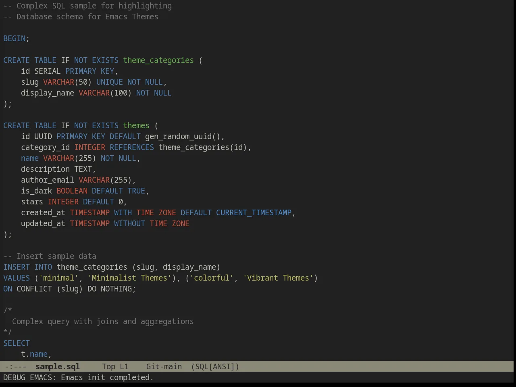Click the 'colorful' string literal
This screenshot has height=387, width=516.
point(212,278)
